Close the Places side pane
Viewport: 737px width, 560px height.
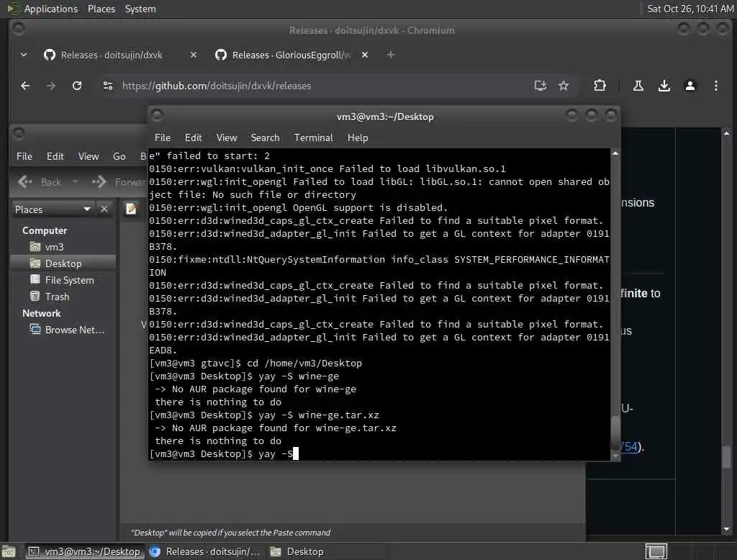coord(104,209)
